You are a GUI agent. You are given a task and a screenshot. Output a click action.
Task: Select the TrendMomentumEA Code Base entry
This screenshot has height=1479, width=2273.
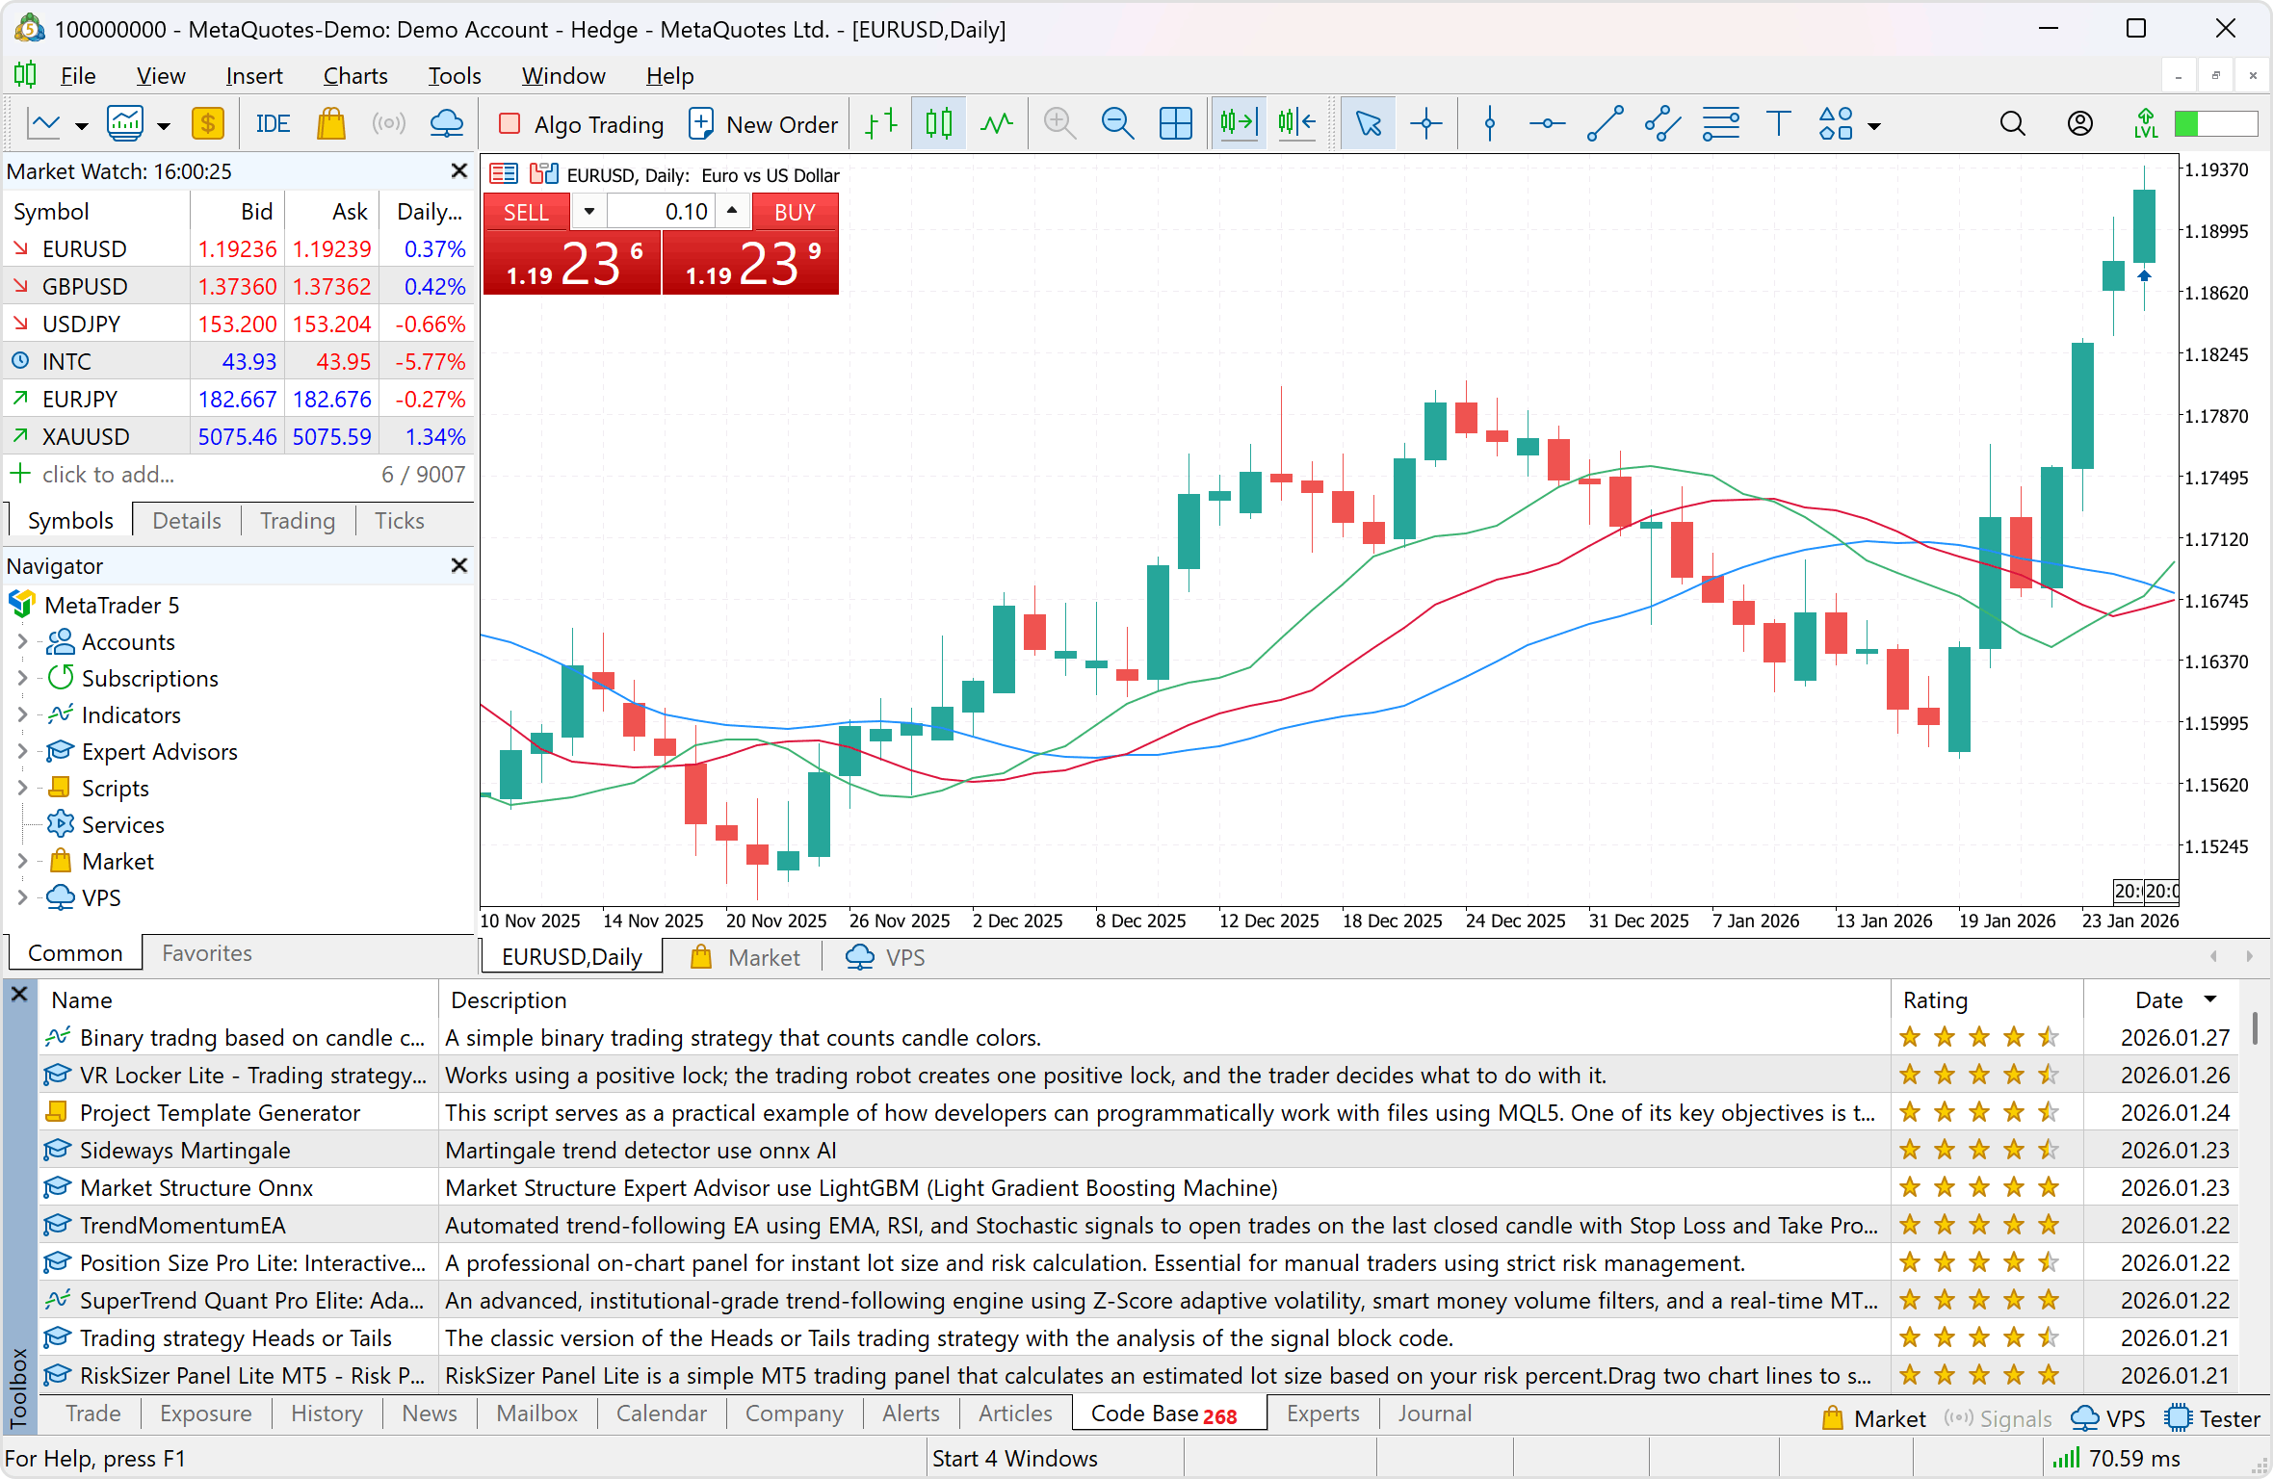coord(1138,1225)
